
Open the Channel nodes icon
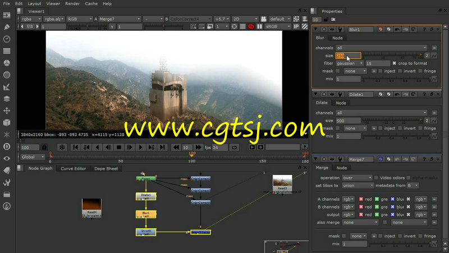(x=7, y=51)
